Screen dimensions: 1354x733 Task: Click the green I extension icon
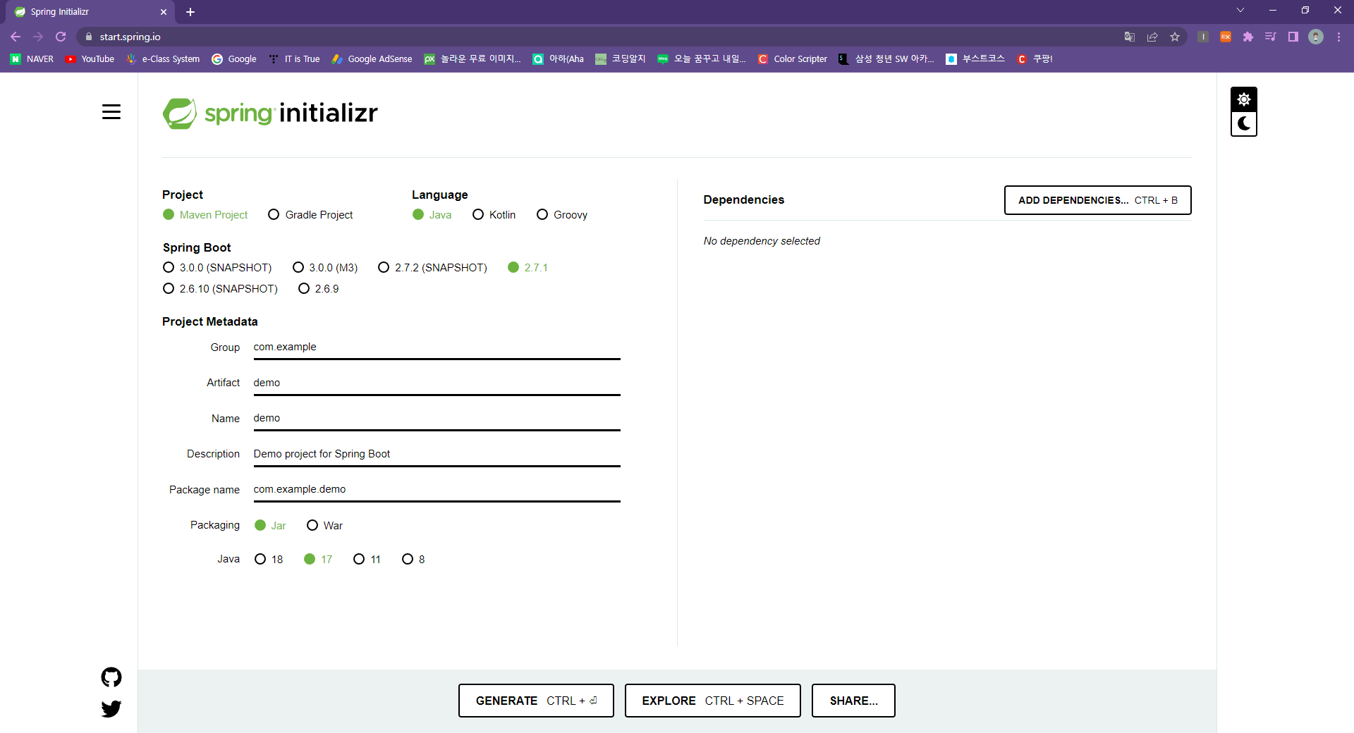coord(1203,37)
